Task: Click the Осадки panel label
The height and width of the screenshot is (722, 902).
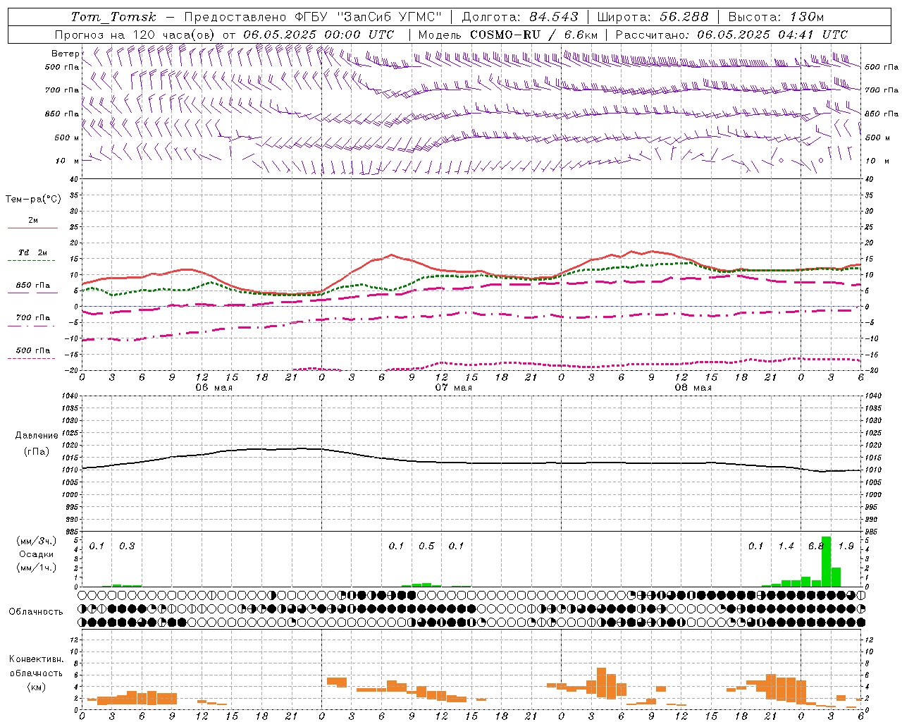Action: [37, 554]
